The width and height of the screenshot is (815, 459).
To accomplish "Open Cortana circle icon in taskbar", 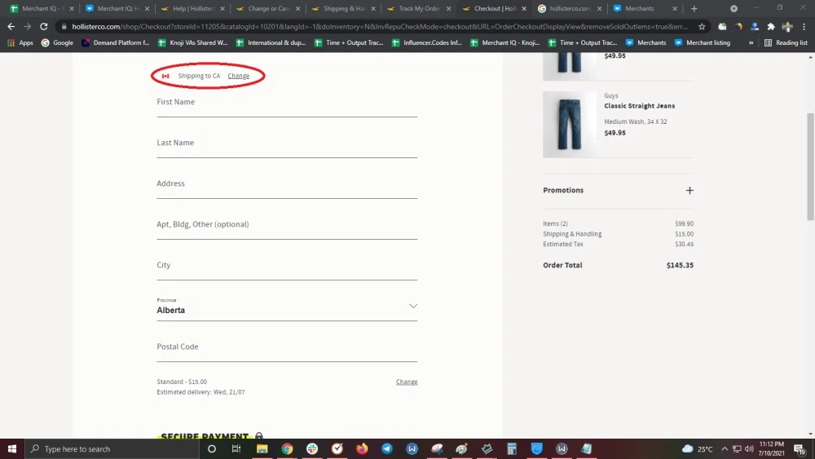I will [212, 448].
